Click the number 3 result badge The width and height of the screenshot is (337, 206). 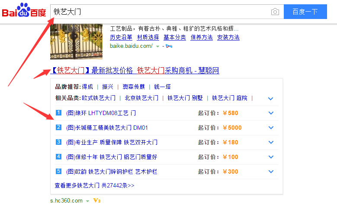click(x=59, y=142)
